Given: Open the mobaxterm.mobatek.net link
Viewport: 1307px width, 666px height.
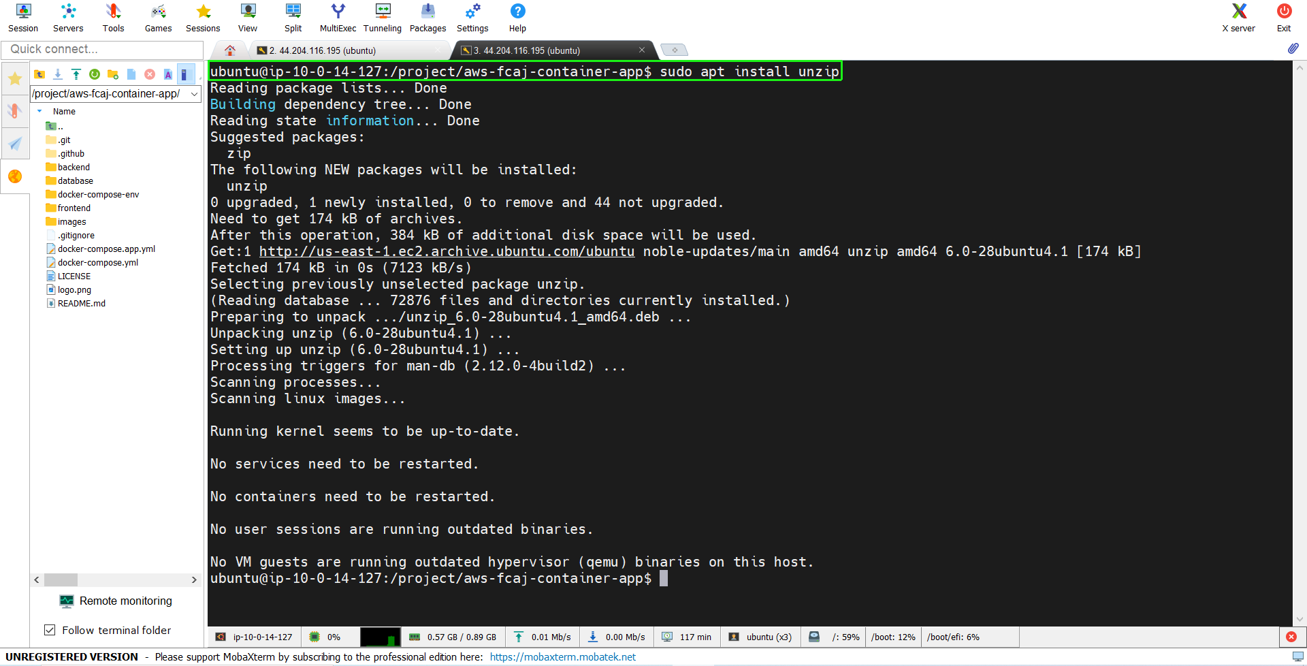Looking at the screenshot, I should 563,657.
